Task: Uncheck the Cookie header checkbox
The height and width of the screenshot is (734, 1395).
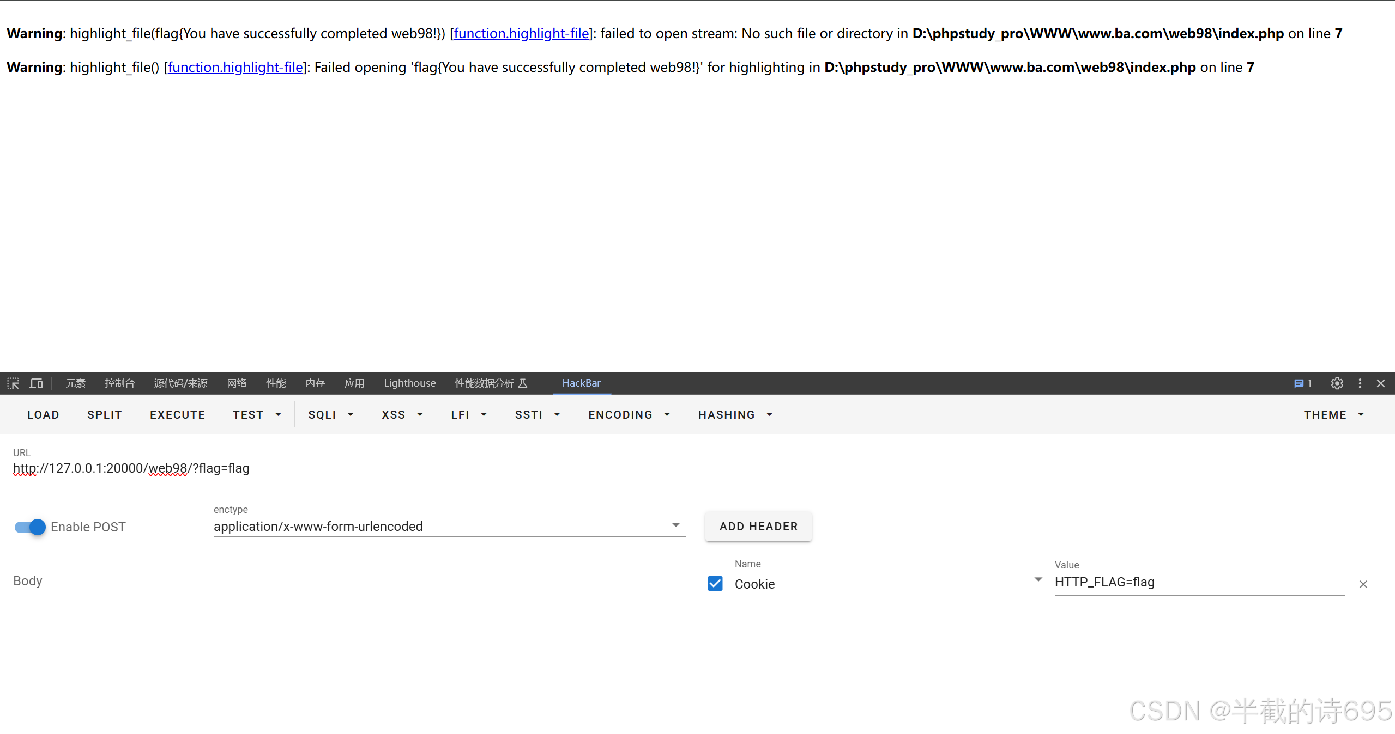Action: [x=715, y=584]
